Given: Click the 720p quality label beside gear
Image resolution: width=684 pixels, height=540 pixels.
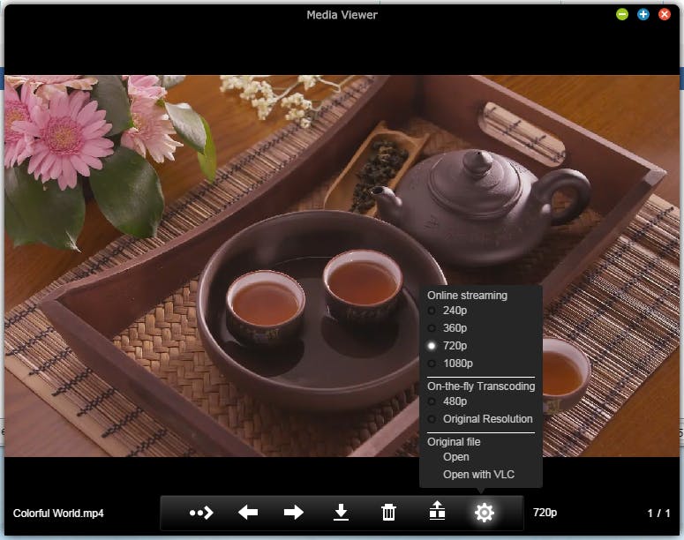Looking at the screenshot, I should [545, 513].
